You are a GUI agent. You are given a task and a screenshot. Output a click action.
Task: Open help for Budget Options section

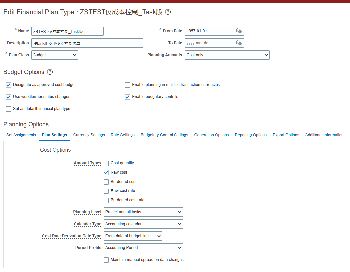click(x=50, y=72)
